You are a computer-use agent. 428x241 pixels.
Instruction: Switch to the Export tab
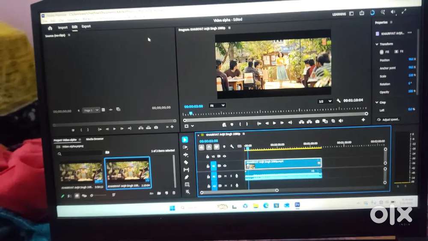pos(86,27)
